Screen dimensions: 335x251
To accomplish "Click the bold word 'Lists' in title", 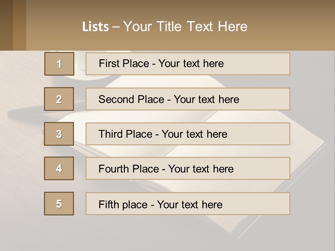I will pos(95,27).
